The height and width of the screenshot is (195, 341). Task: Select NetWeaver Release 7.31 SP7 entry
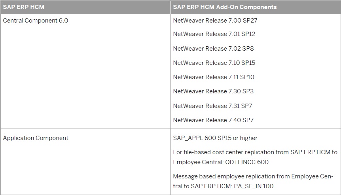(212, 106)
